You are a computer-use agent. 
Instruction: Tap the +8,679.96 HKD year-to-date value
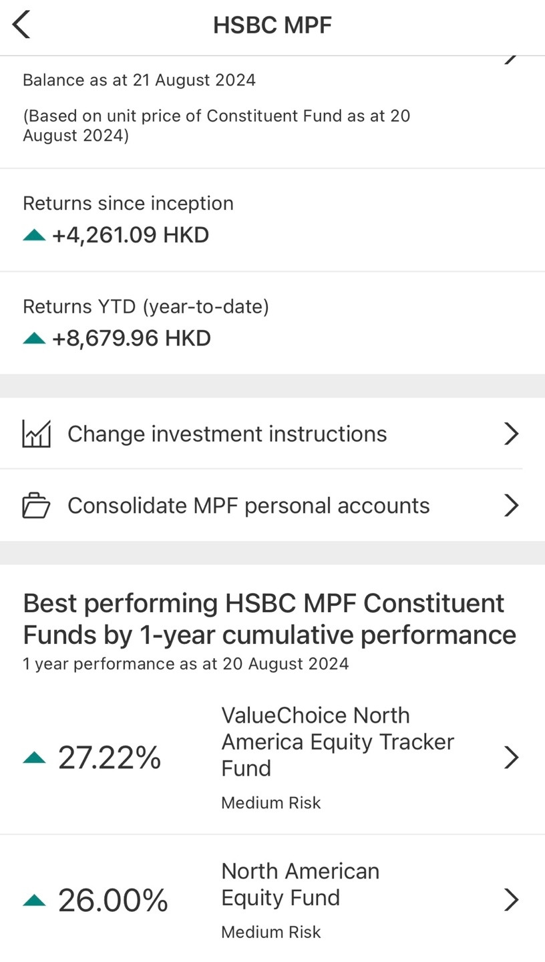(x=132, y=338)
